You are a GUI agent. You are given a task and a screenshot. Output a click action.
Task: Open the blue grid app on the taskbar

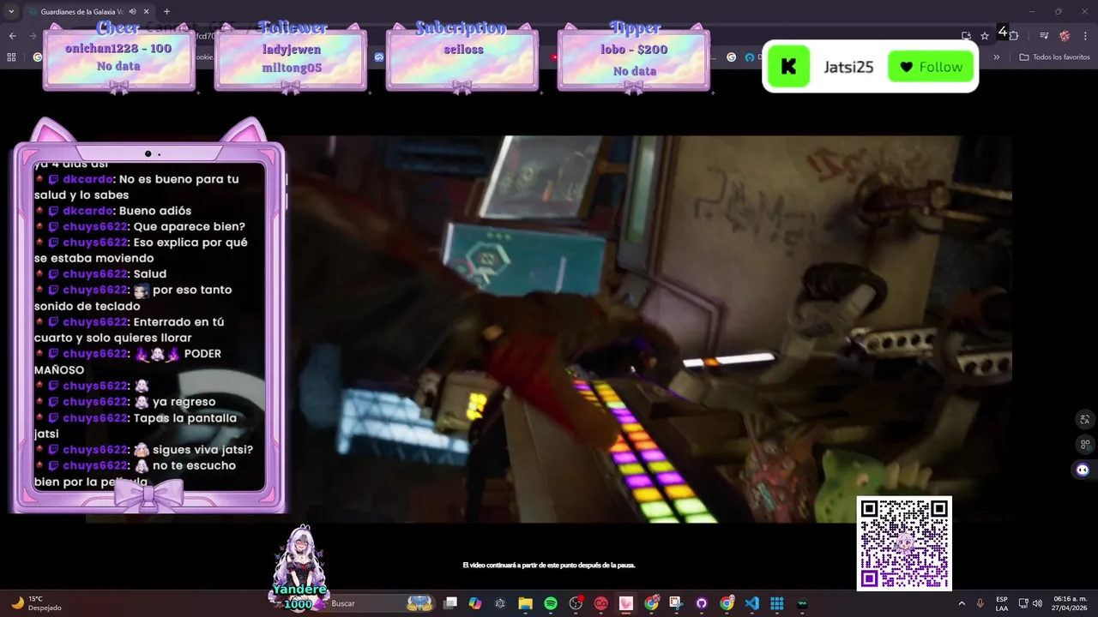pos(777,603)
